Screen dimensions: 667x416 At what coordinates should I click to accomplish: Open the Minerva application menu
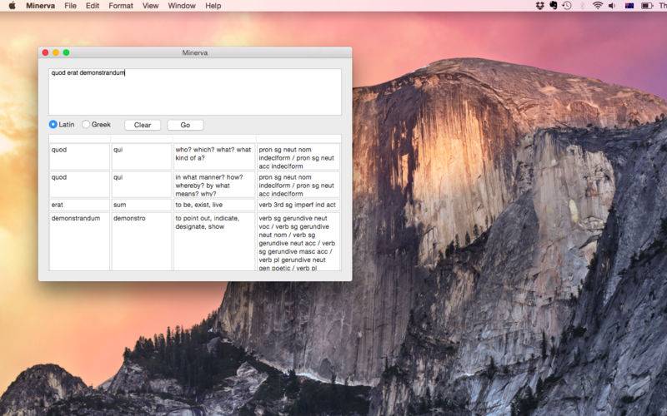(40, 6)
